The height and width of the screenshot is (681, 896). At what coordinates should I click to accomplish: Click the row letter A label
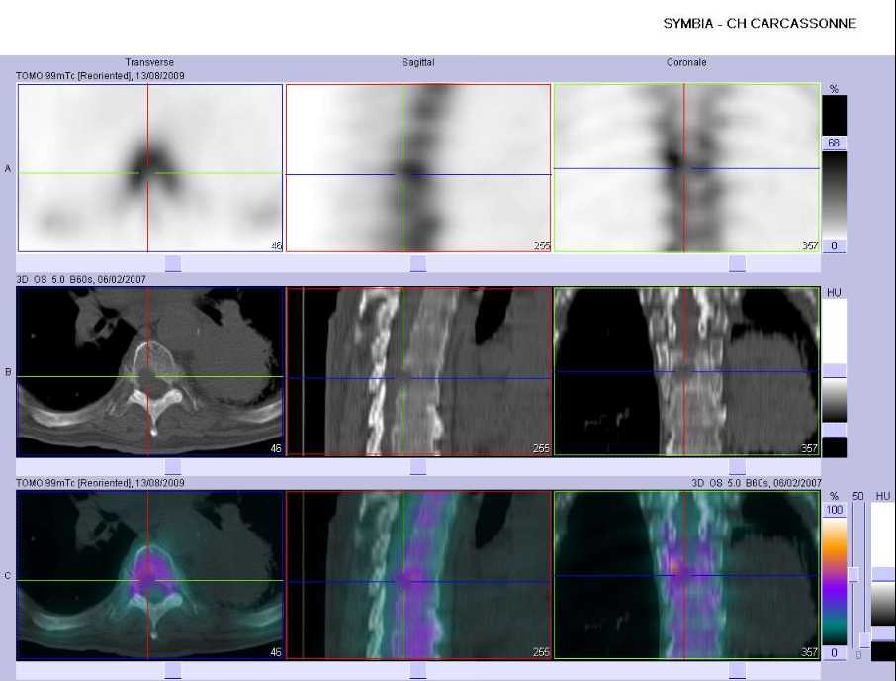tap(8, 168)
